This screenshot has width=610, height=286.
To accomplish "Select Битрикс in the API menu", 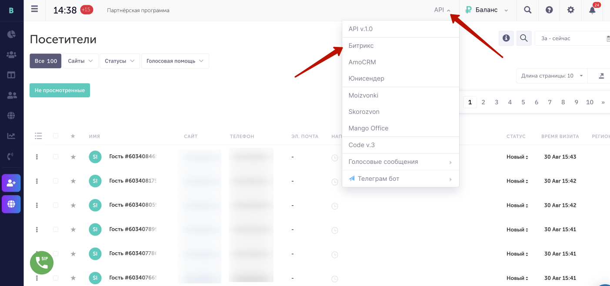I will pyautogui.click(x=400, y=46).
